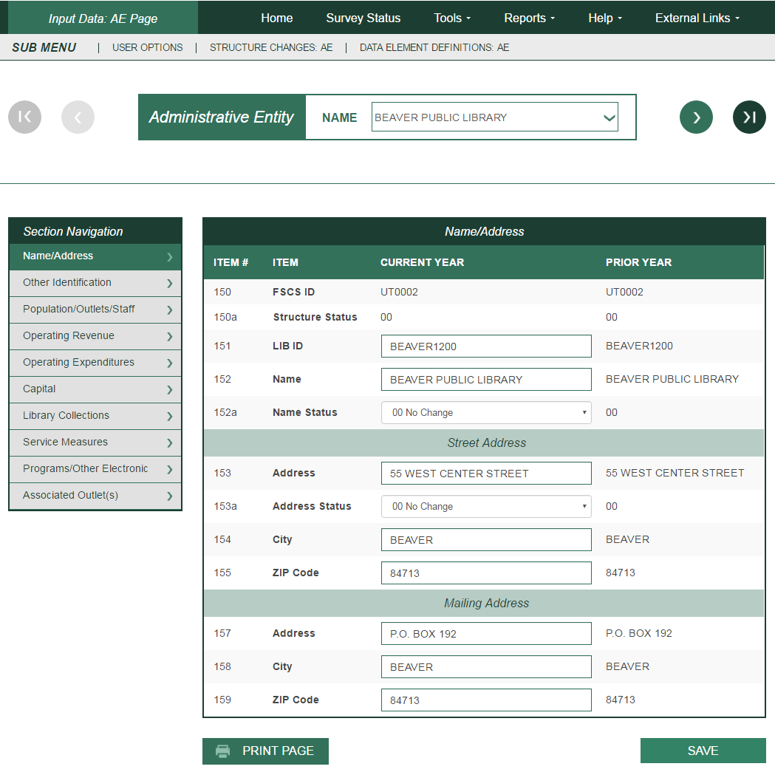Viewport: 775px width, 772px height.
Task: Select Operating Expenditures section
Action: coord(78,363)
